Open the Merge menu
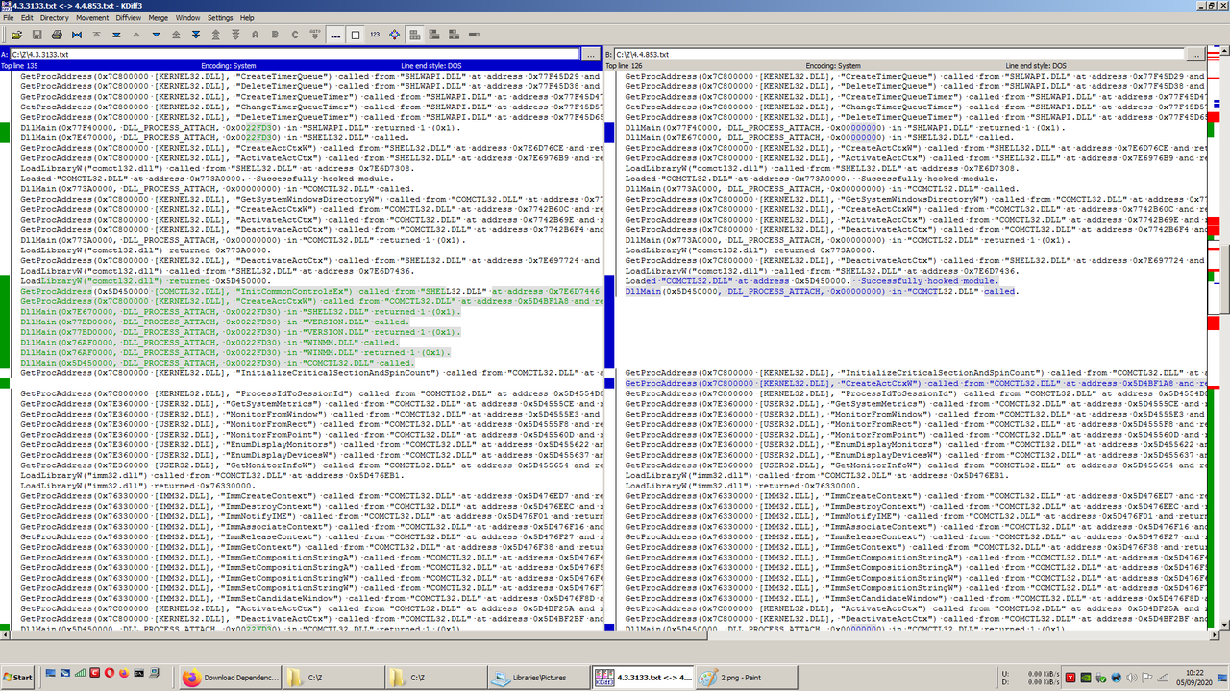 (159, 17)
